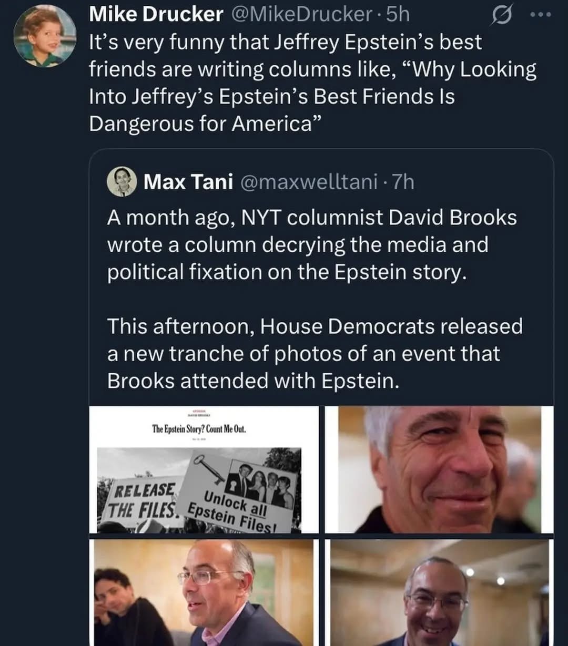568x646 pixels.
Task: Click Max Tani's small profile avatar
Action: pyautogui.click(x=122, y=182)
